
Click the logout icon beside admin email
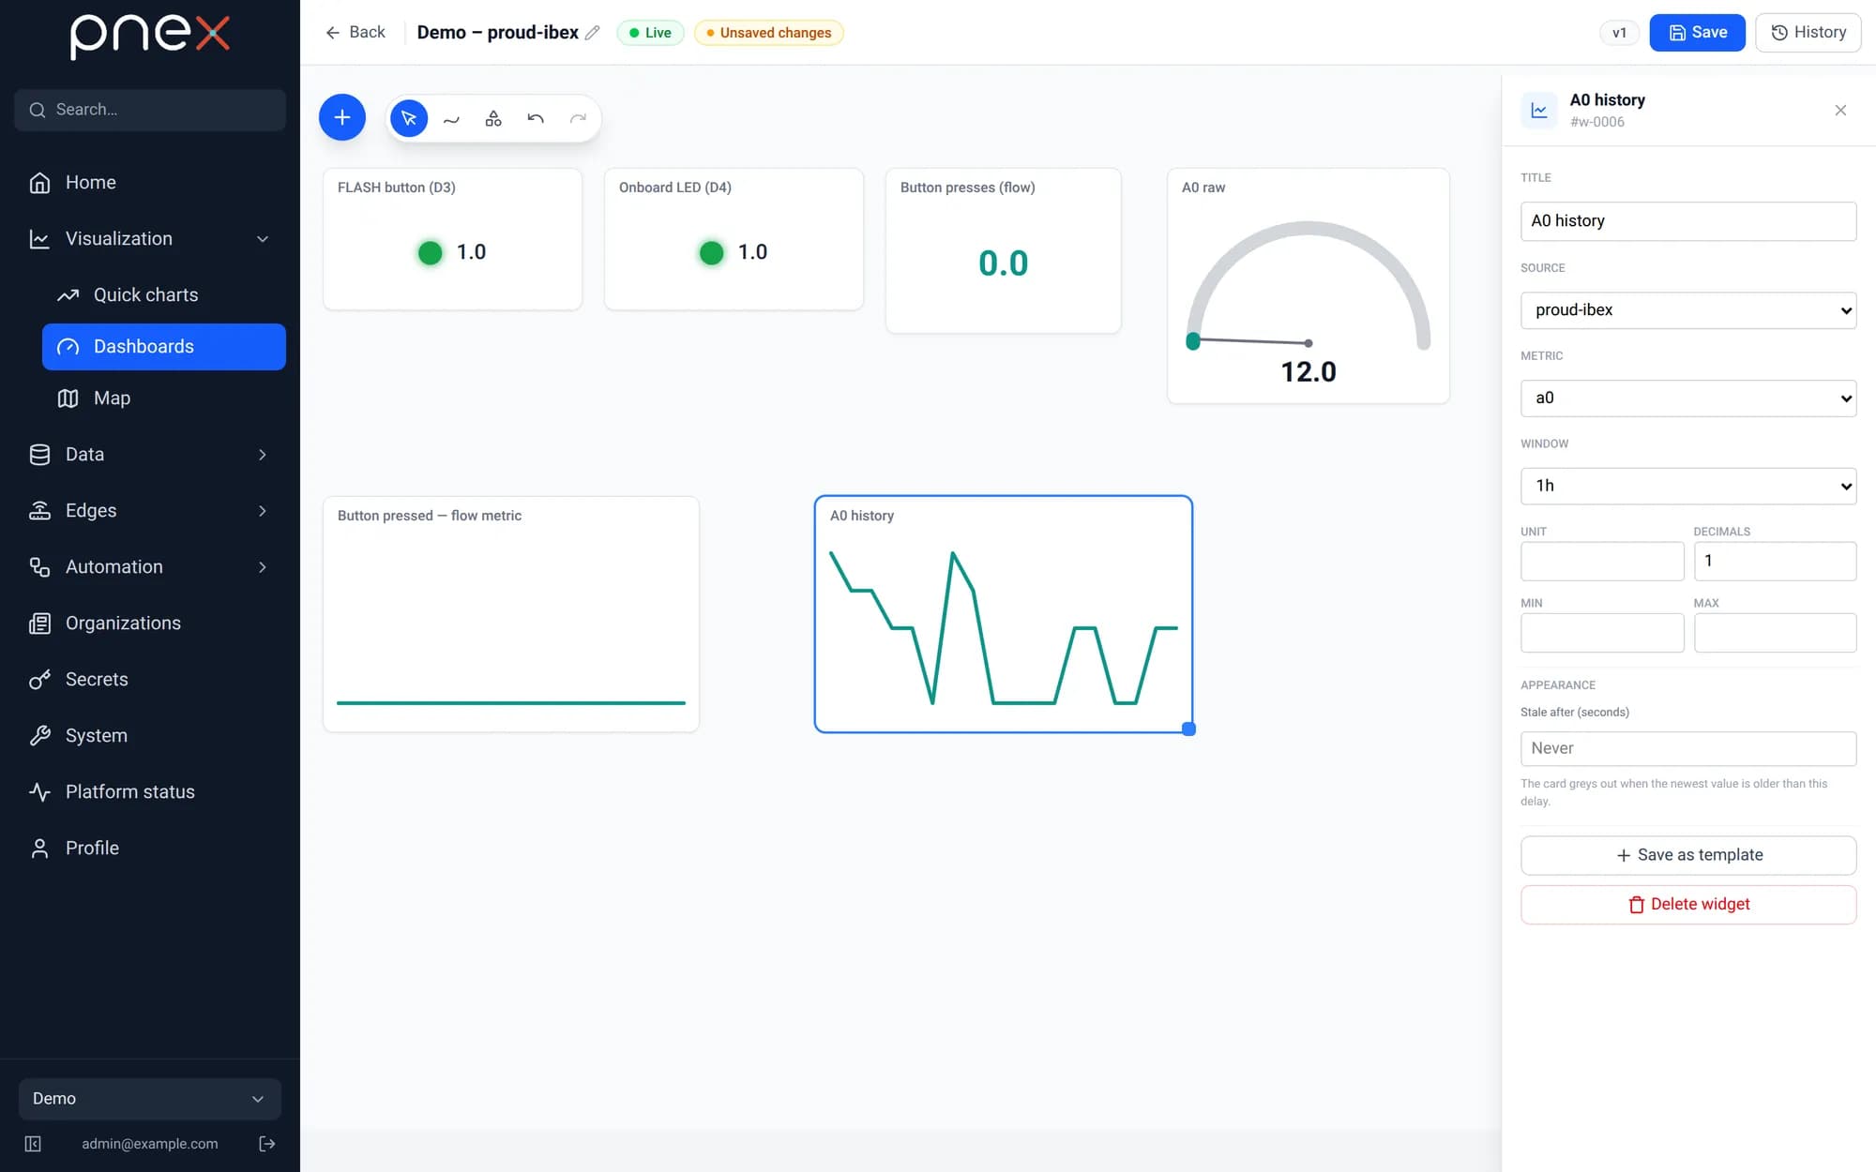point(266,1143)
